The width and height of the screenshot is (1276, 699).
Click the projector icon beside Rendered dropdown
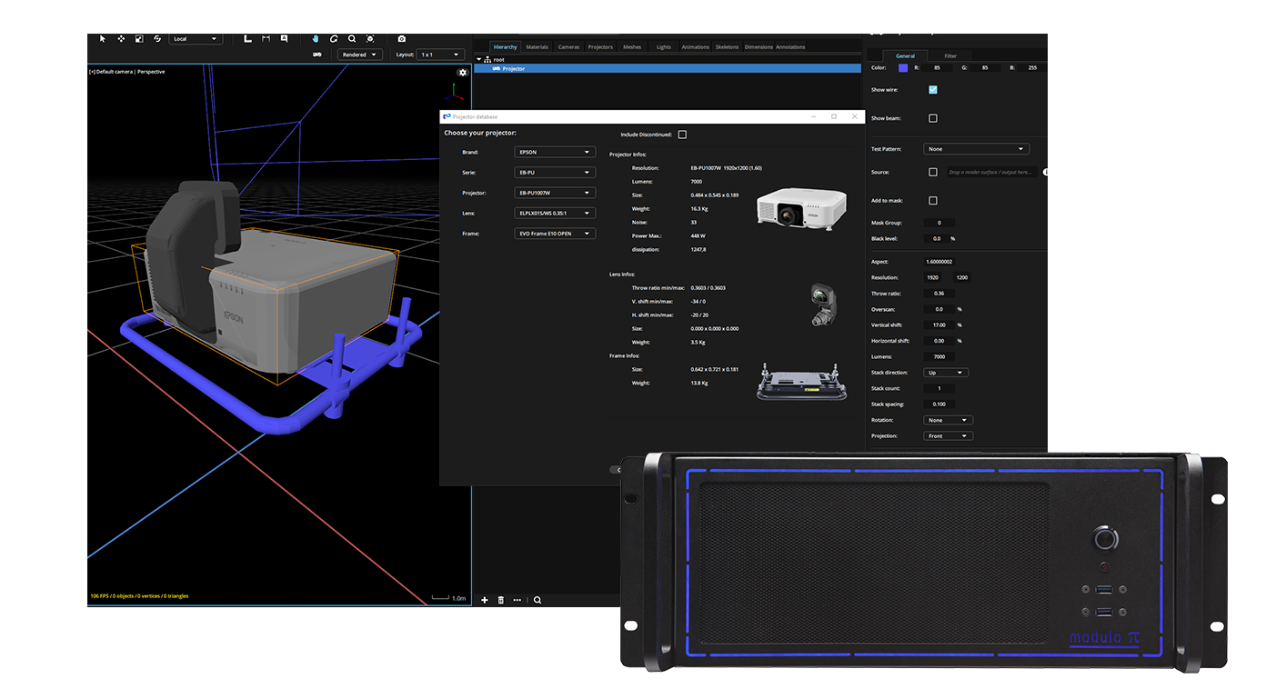(317, 55)
